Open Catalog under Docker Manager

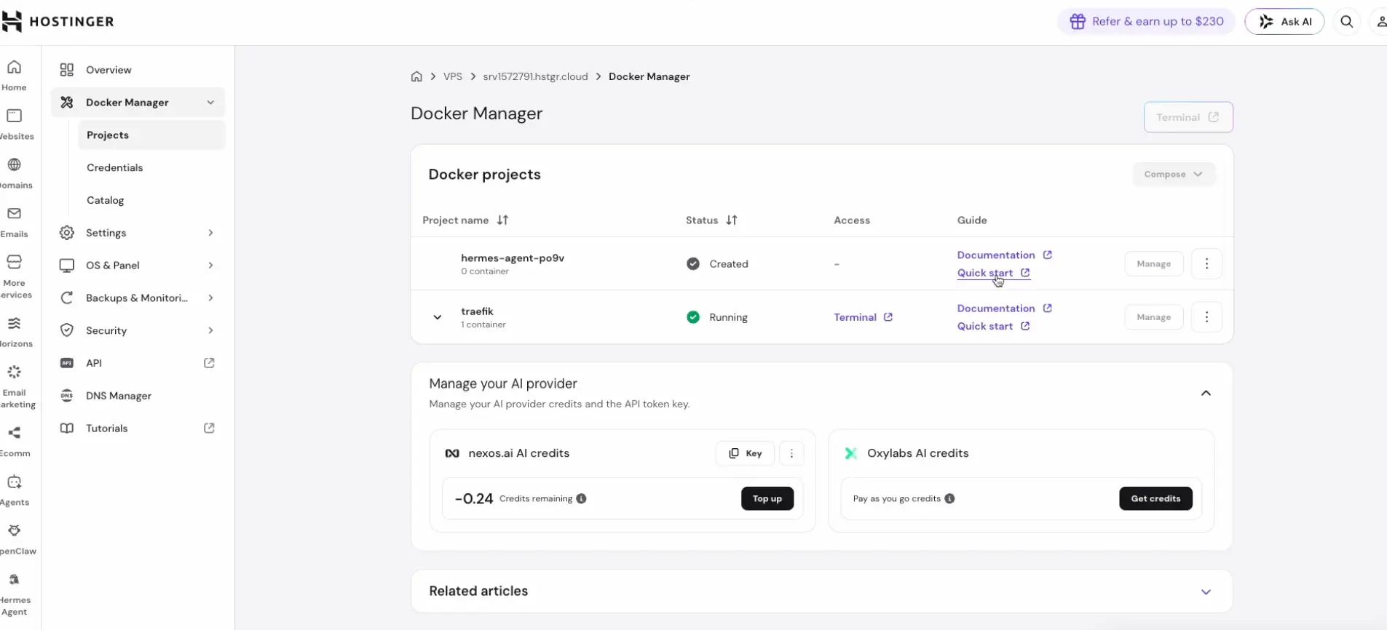click(151, 200)
